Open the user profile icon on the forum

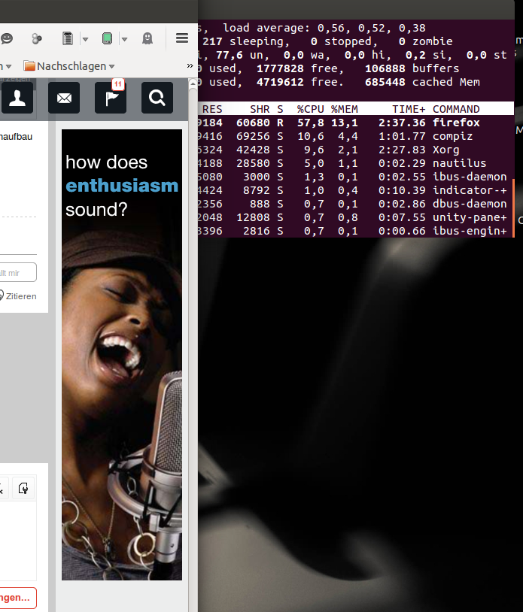click(17, 98)
